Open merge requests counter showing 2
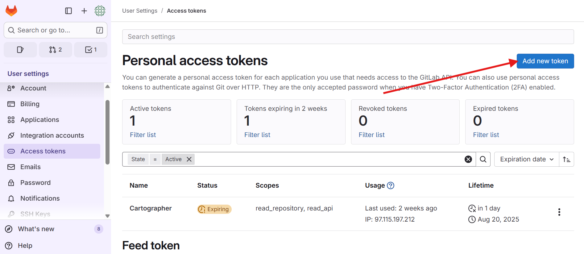Screen dimensions: 584x254 [56, 50]
